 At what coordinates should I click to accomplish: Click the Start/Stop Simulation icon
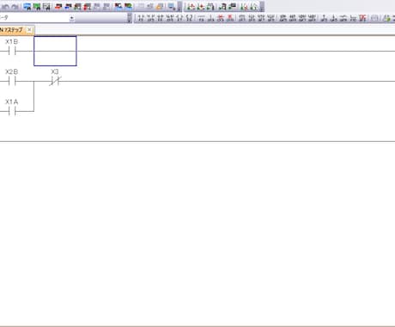(172, 6)
